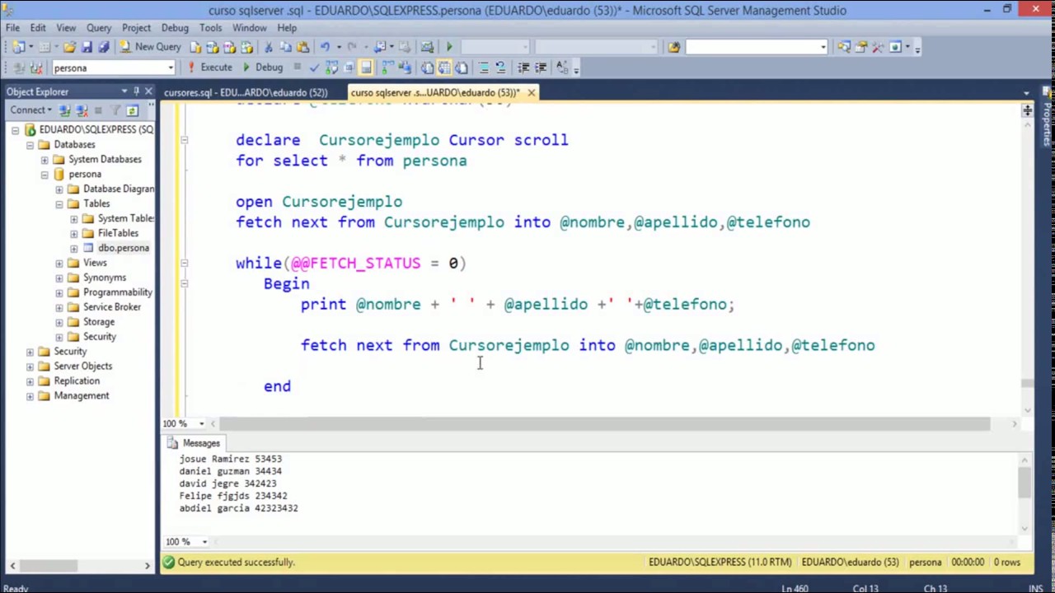Screen dimensions: 1055x593
Task: Open the Project menu
Action: point(136,28)
